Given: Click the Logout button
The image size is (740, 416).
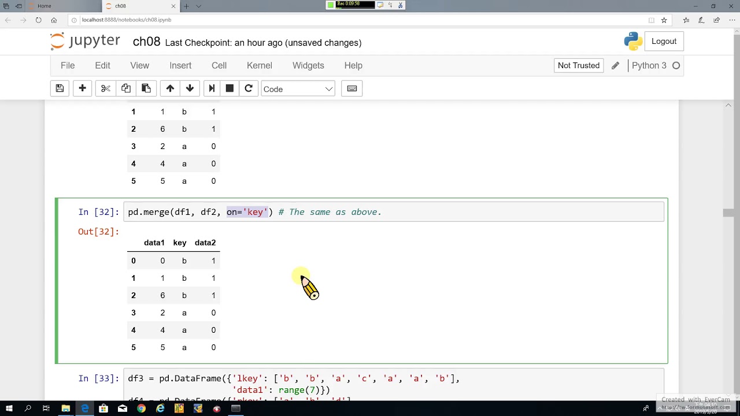Looking at the screenshot, I should tap(664, 41).
